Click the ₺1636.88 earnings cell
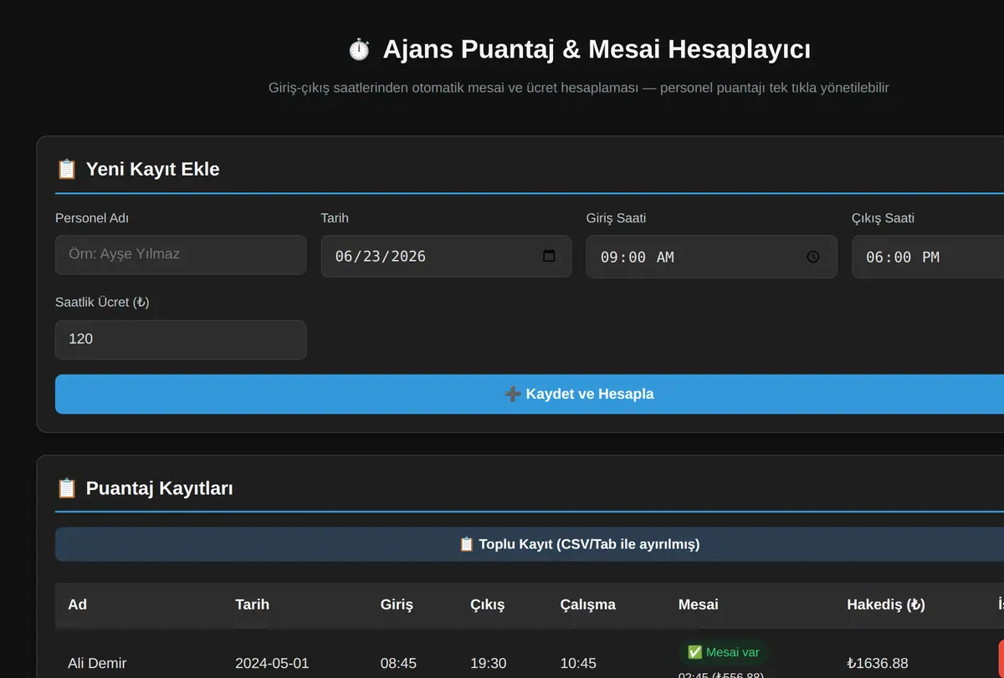This screenshot has height=678, width=1004. (878, 663)
